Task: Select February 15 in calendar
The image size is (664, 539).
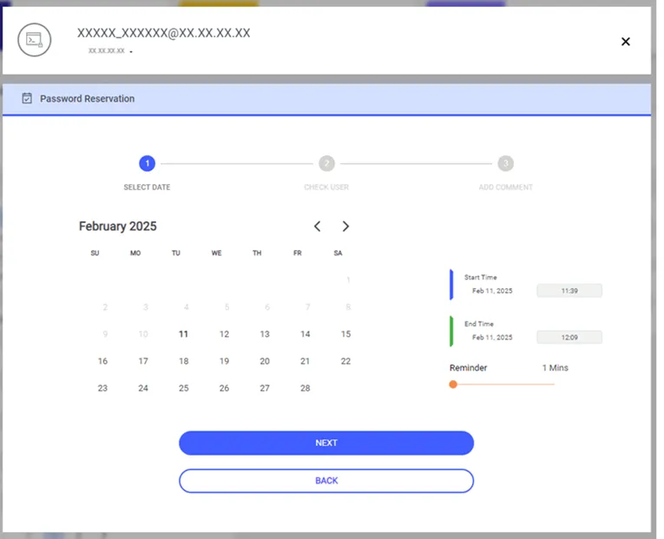Action: point(345,334)
